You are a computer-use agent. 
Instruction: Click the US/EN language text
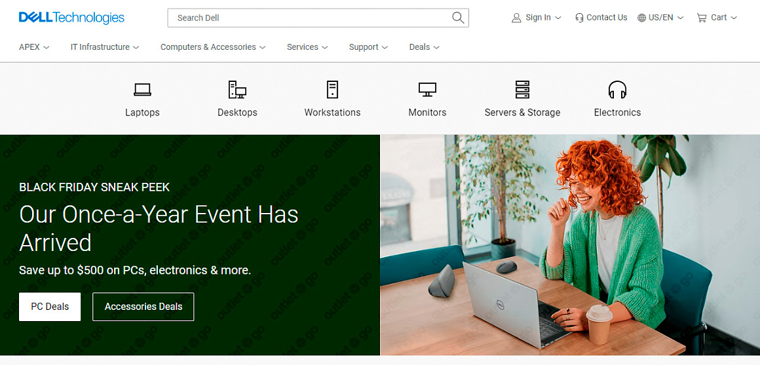[661, 18]
